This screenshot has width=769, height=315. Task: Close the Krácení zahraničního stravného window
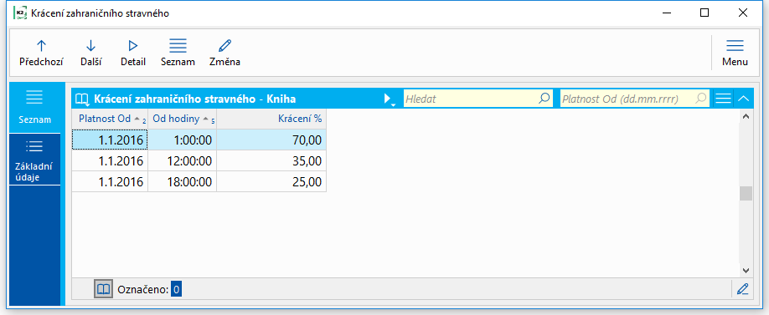click(x=742, y=13)
